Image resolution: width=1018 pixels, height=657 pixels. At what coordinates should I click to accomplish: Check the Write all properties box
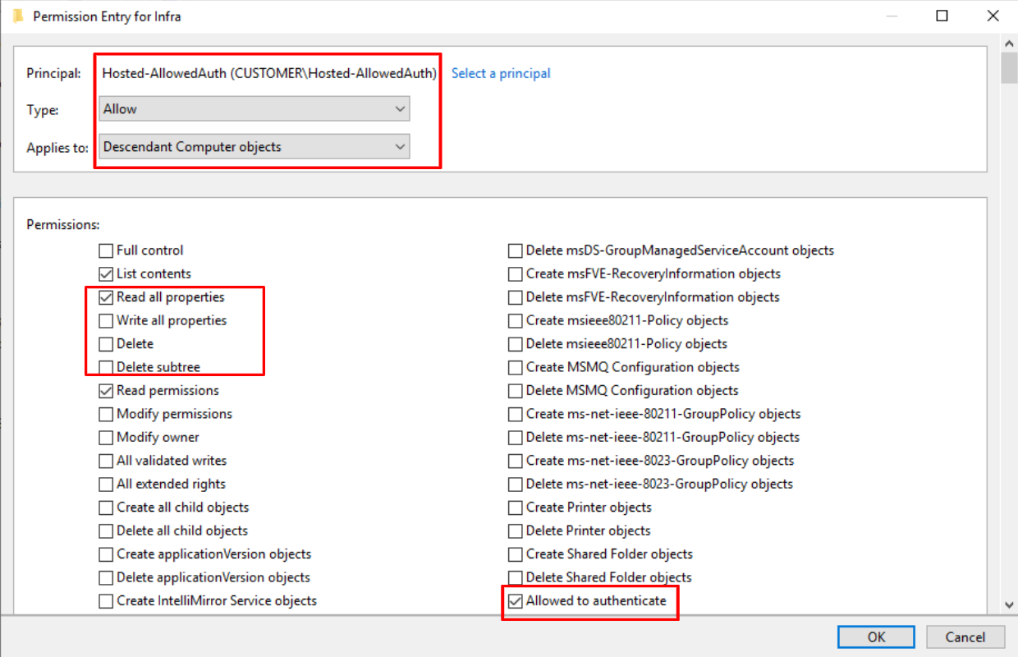click(106, 320)
